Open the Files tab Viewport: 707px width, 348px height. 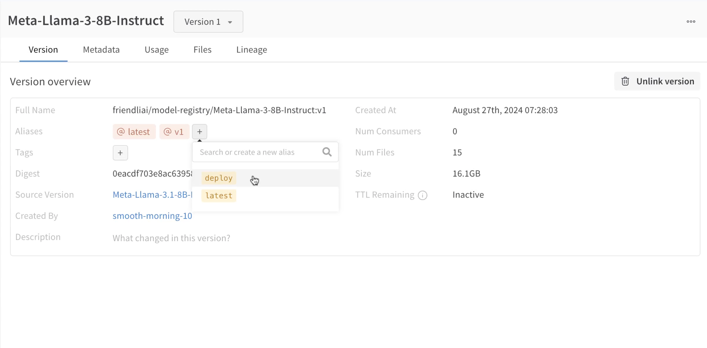tap(202, 50)
